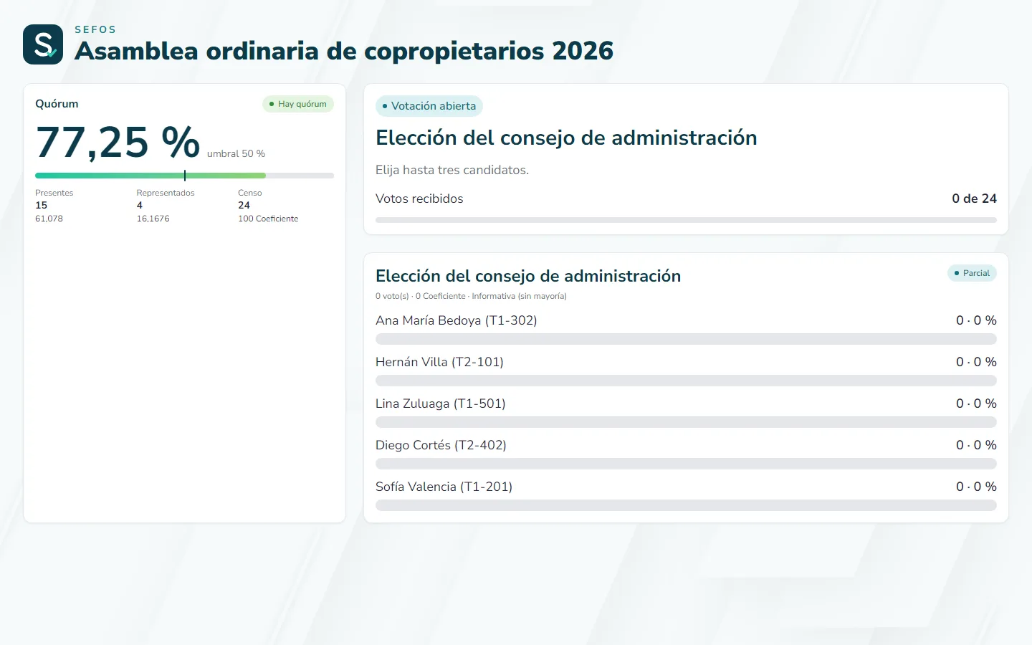Click the Representados label

166,193
